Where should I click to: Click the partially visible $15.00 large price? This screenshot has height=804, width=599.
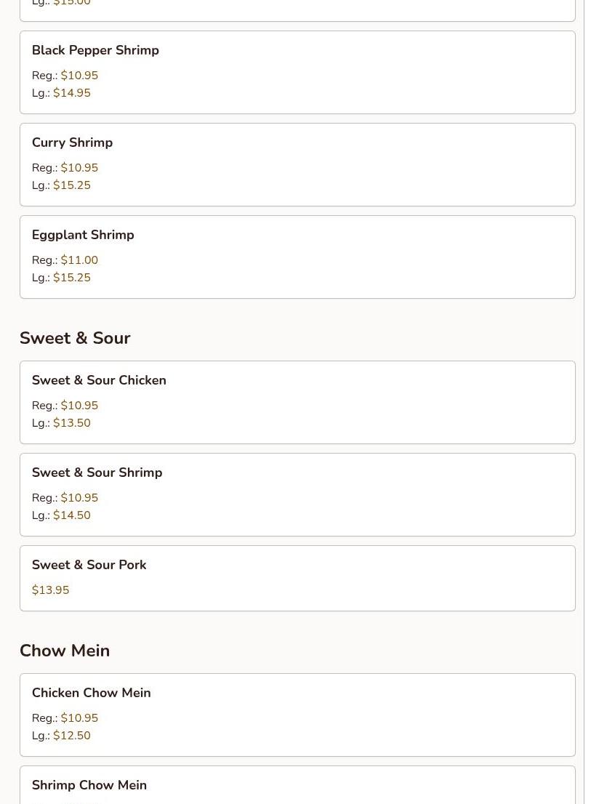(x=72, y=3)
